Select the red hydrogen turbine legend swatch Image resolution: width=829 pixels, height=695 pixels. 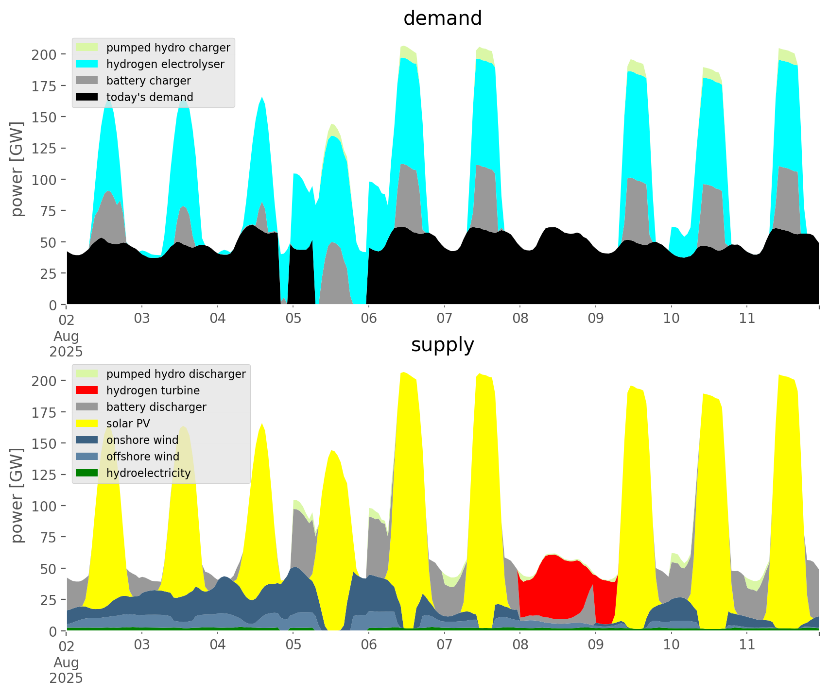click(x=87, y=390)
